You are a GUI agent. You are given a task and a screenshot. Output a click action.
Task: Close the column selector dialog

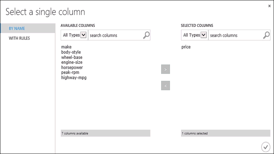(270, 6)
